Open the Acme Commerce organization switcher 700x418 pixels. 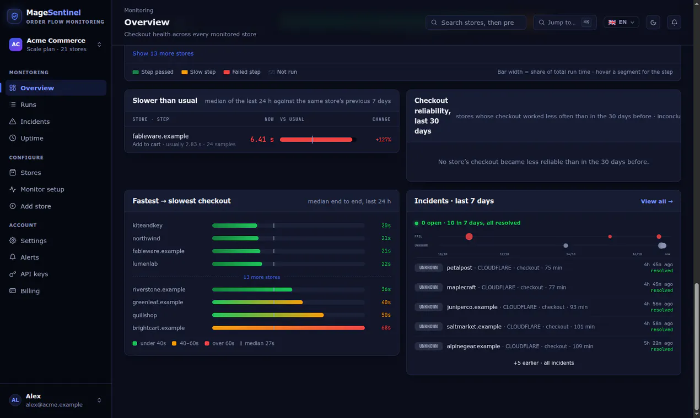click(x=56, y=45)
